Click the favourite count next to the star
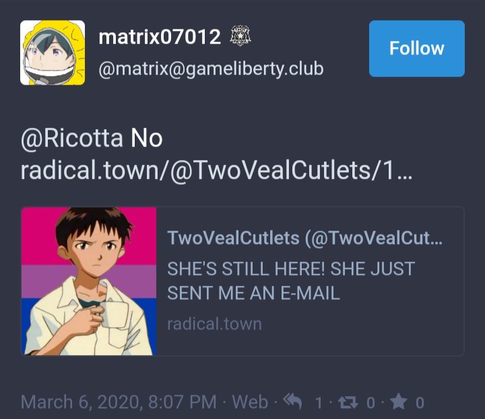The height and width of the screenshot is (419, 485). 420,403
